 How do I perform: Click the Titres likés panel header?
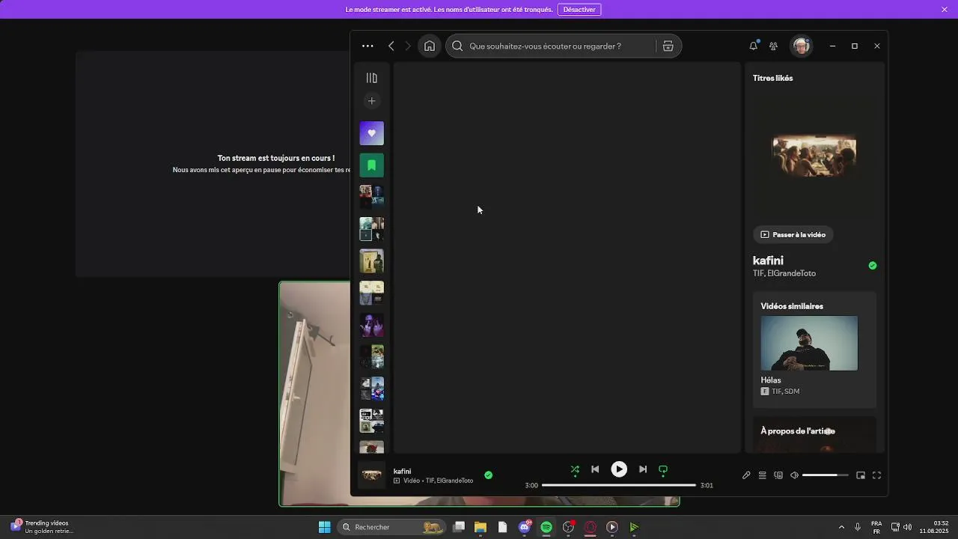(773, 78)
